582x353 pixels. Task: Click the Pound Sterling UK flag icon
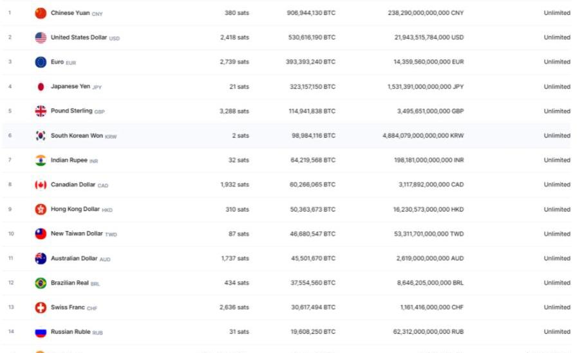point(41,111)
